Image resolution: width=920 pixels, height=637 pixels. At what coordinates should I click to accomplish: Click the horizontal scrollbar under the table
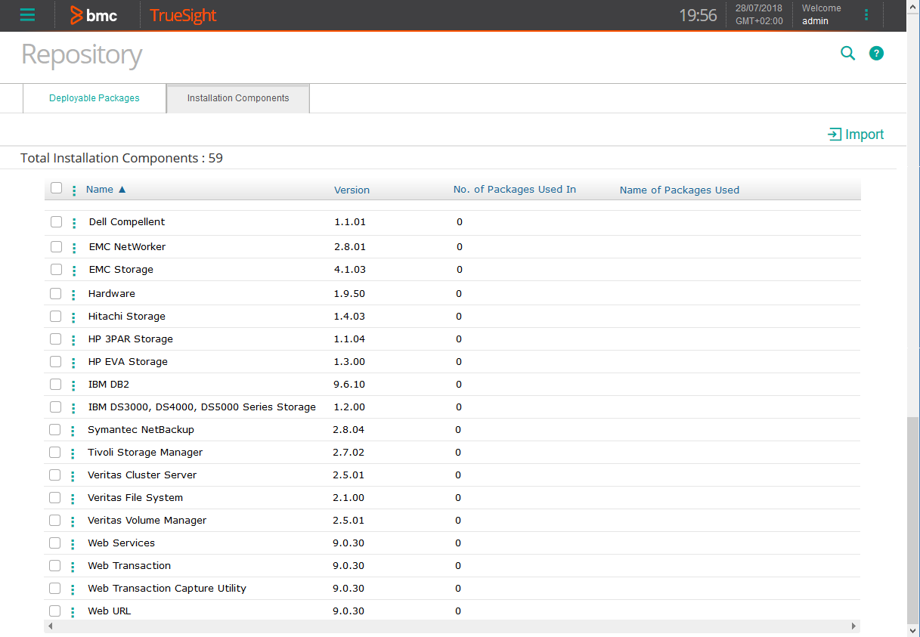point(451,626)
